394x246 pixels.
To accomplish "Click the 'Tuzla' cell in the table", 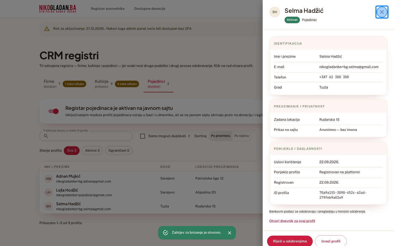I will 165,206.
